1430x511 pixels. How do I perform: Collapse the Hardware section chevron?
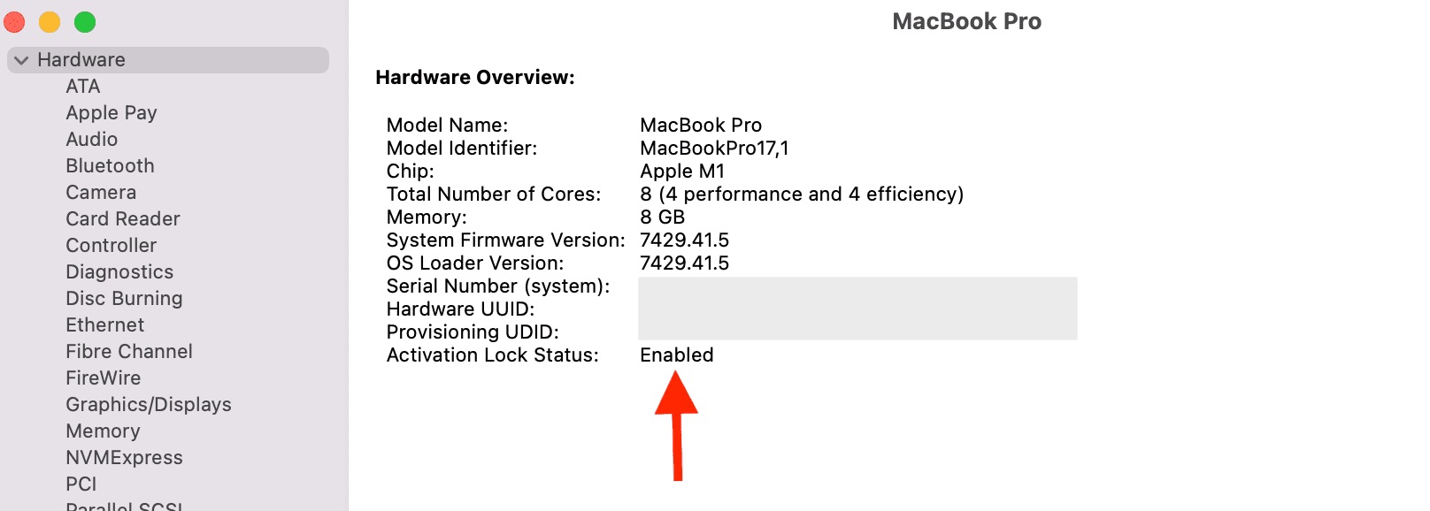coord(21,60)
